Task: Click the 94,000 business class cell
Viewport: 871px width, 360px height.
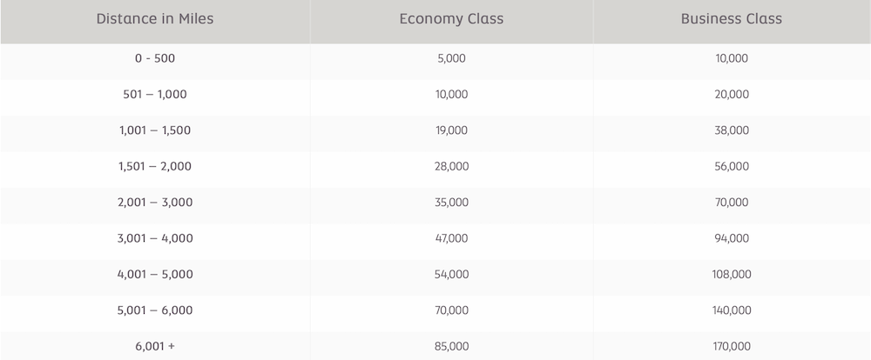Action: [x=732, y=238]
